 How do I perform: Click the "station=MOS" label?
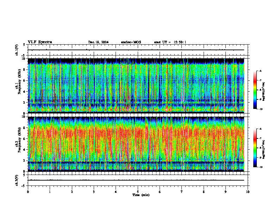[131, 42]
